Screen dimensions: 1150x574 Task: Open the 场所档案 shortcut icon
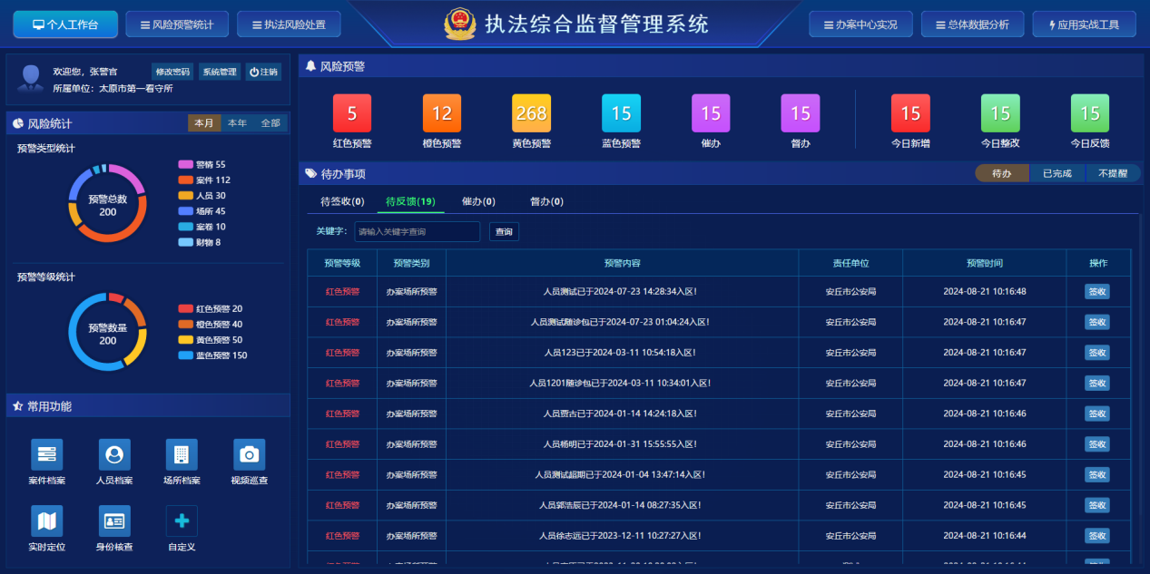point(182,454)
